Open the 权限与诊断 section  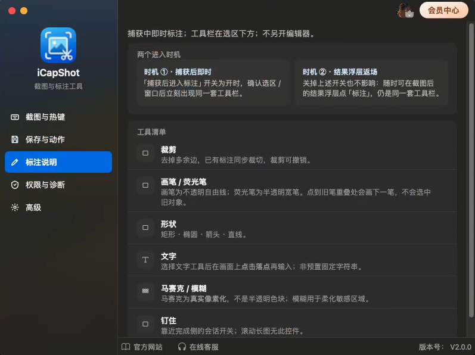[58, 185]
